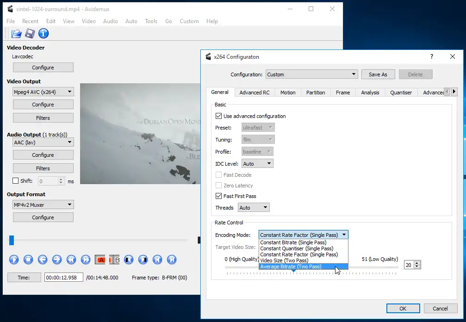Select Average Bitrate (Two Pass) option

pyautogui.click(x=291, y=266)
